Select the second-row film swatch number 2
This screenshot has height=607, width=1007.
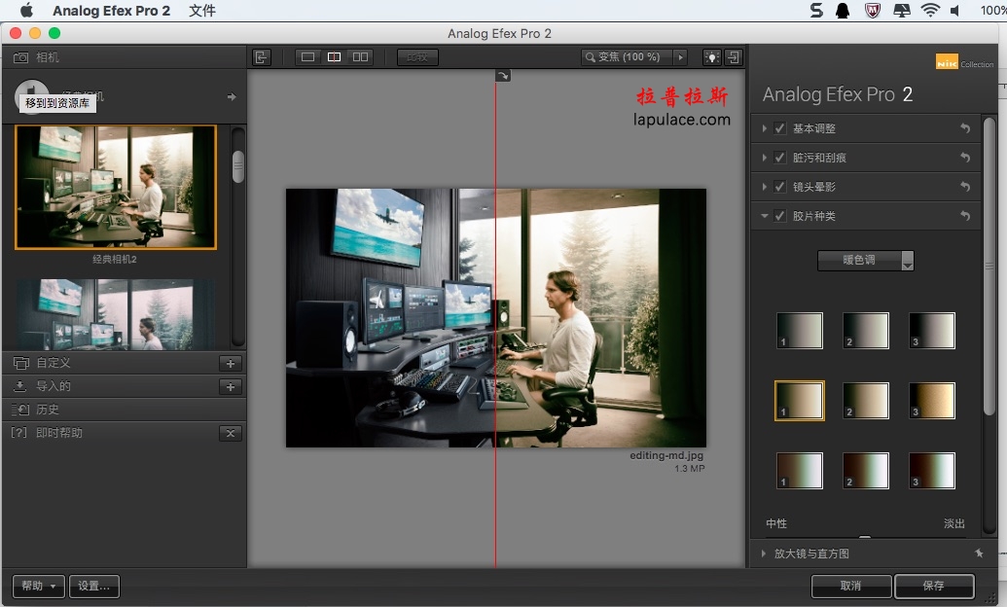[866, 401]
